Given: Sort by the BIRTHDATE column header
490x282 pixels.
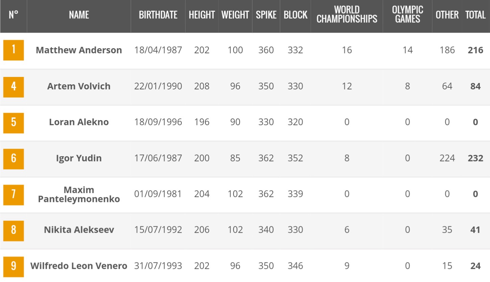Looking at the screenshot, I should click(x=158, y=15).
